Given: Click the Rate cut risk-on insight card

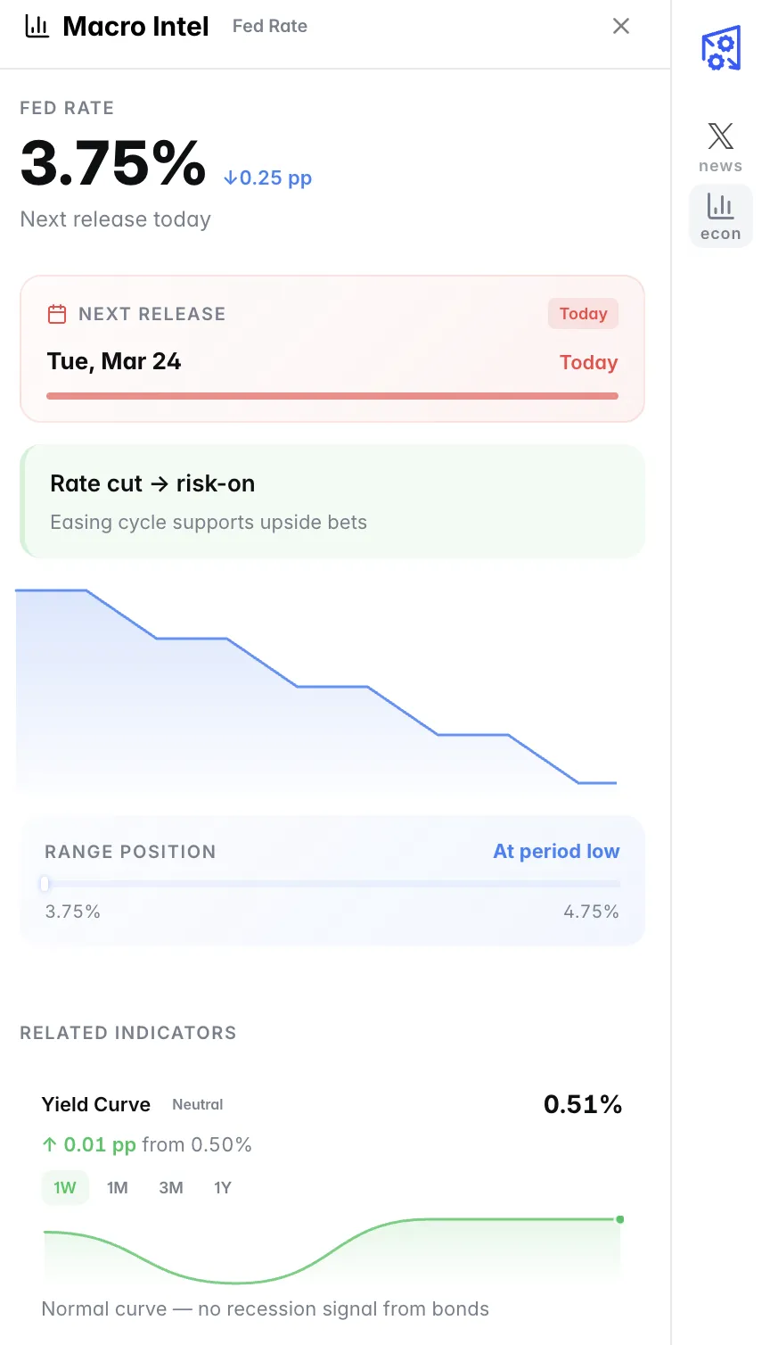Looking at the screenshot, I should (332, 501).
